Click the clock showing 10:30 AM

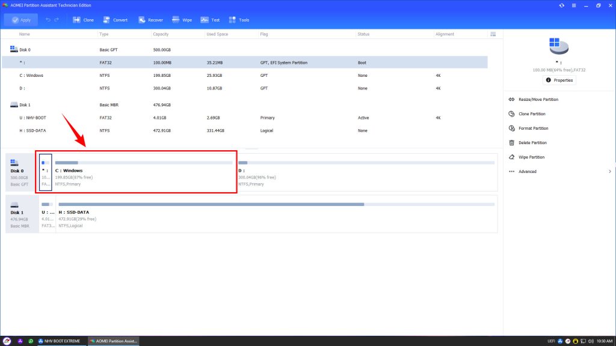point(605,341)
